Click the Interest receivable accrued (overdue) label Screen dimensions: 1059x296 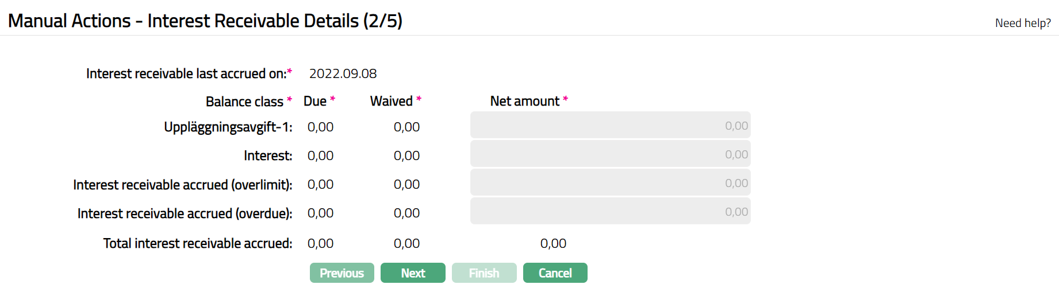pos(185,213)
